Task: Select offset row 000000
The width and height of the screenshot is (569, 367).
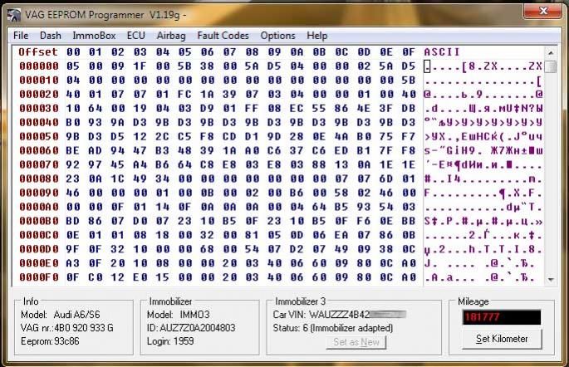Action: [x=39, y=66]
